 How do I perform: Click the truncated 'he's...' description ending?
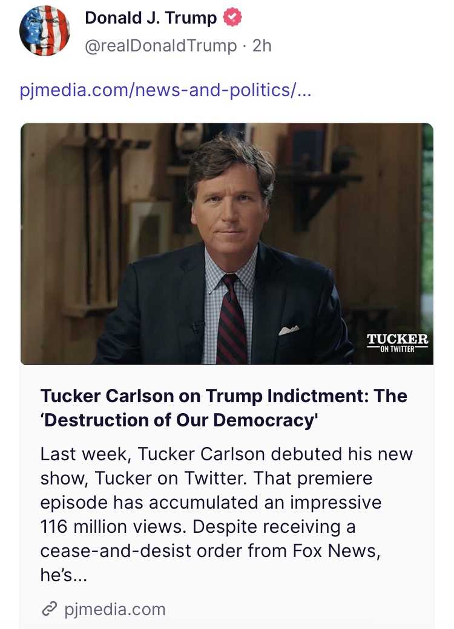coord(64,575)
